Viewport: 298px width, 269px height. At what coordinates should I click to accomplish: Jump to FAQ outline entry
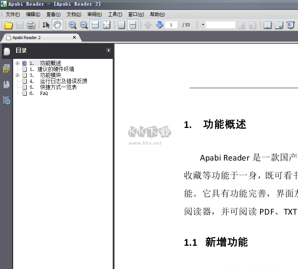(39, 93)
